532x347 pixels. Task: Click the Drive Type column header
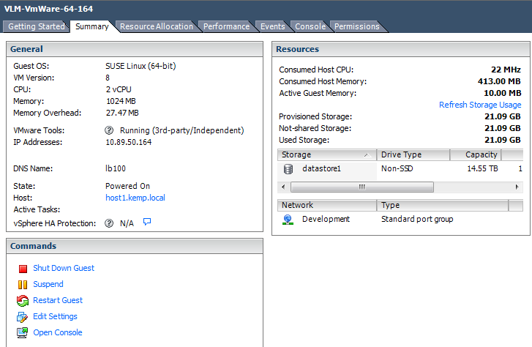(413, 154)
